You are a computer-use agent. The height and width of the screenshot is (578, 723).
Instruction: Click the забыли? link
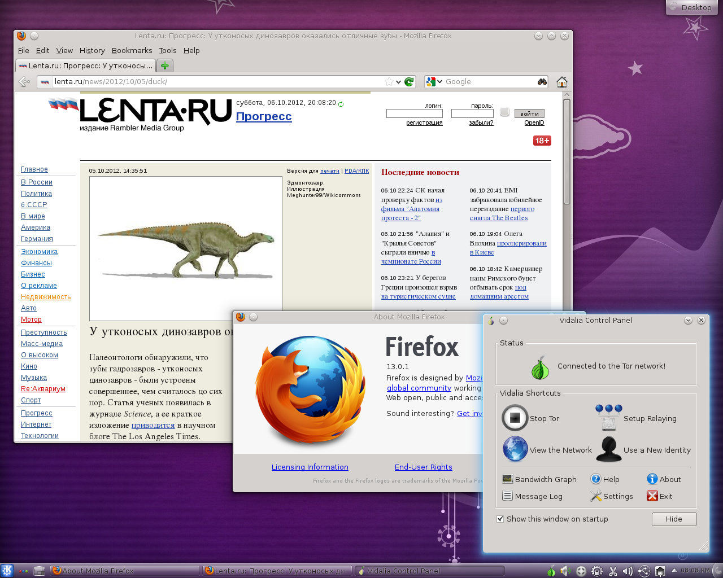481,122
